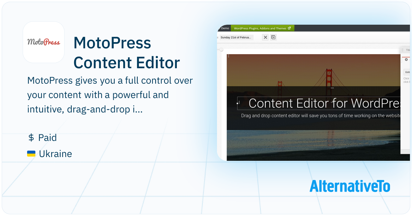Click the circular handle at canvas top-left
Image resolution: width=412 pixels, height=216 pixels.
tap(221, 50)
